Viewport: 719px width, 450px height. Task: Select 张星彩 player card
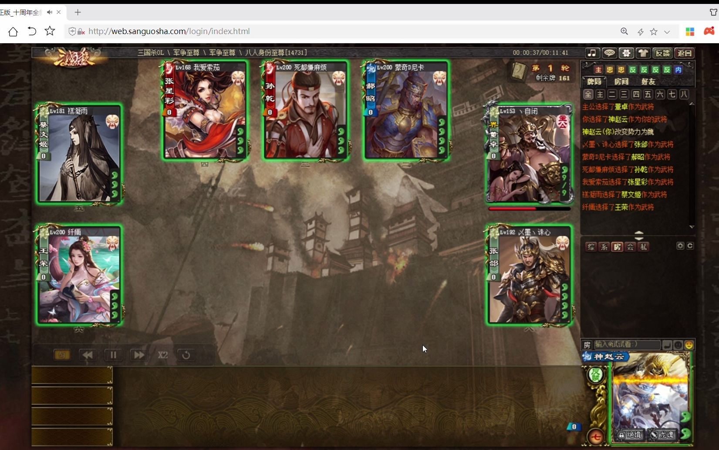click(x=205, y=111)
